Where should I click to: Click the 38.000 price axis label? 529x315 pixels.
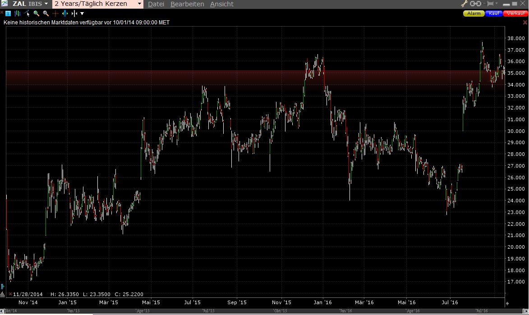[x=516, y=38]
